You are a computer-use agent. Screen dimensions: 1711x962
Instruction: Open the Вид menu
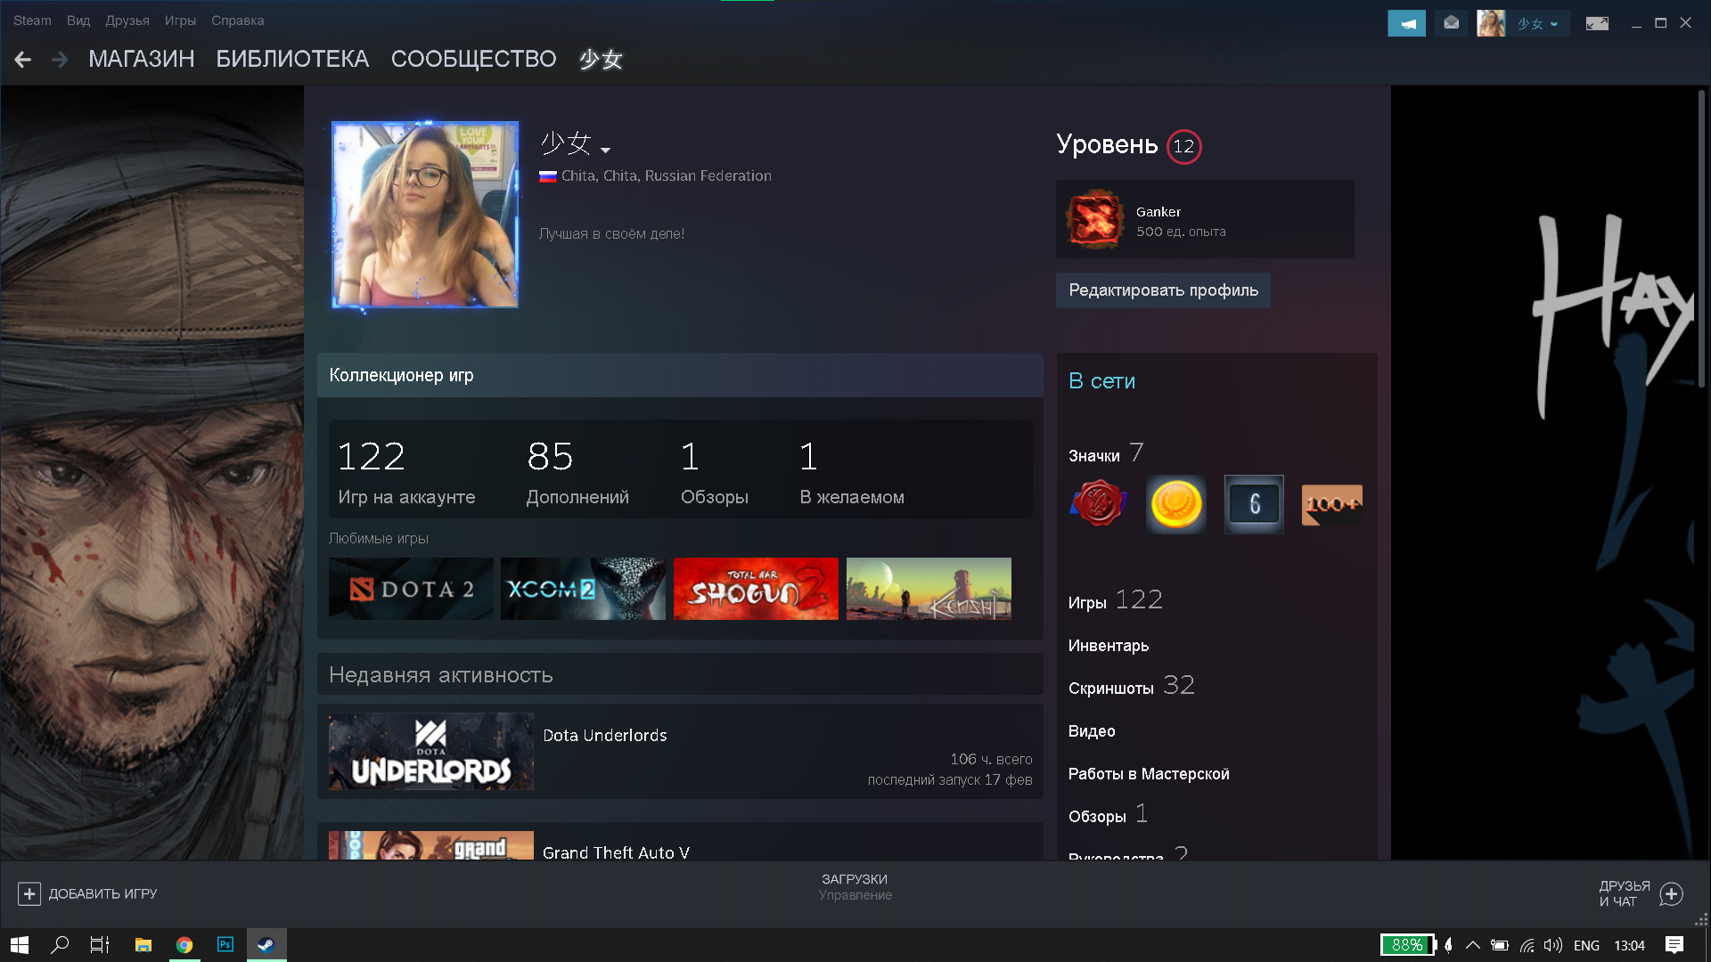(78, 20)
